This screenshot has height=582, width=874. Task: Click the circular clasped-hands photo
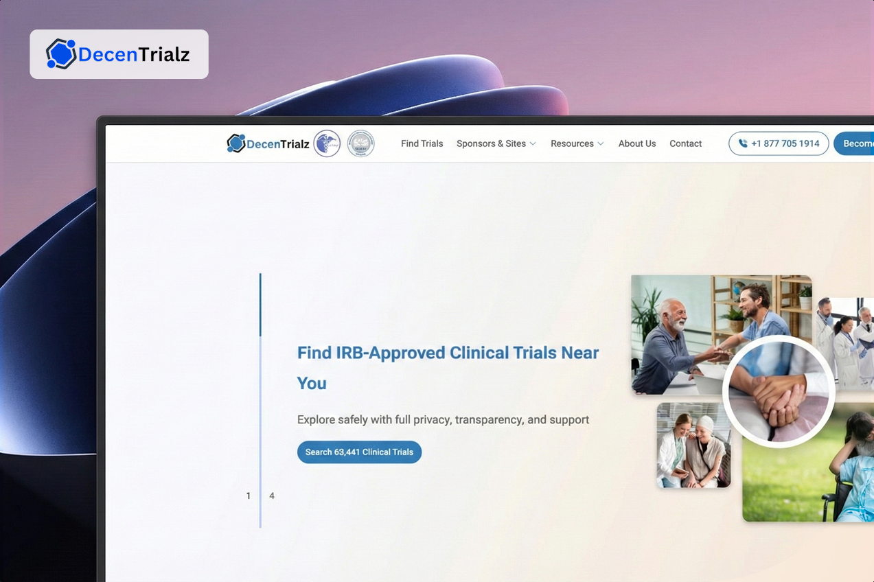(778, 392)
